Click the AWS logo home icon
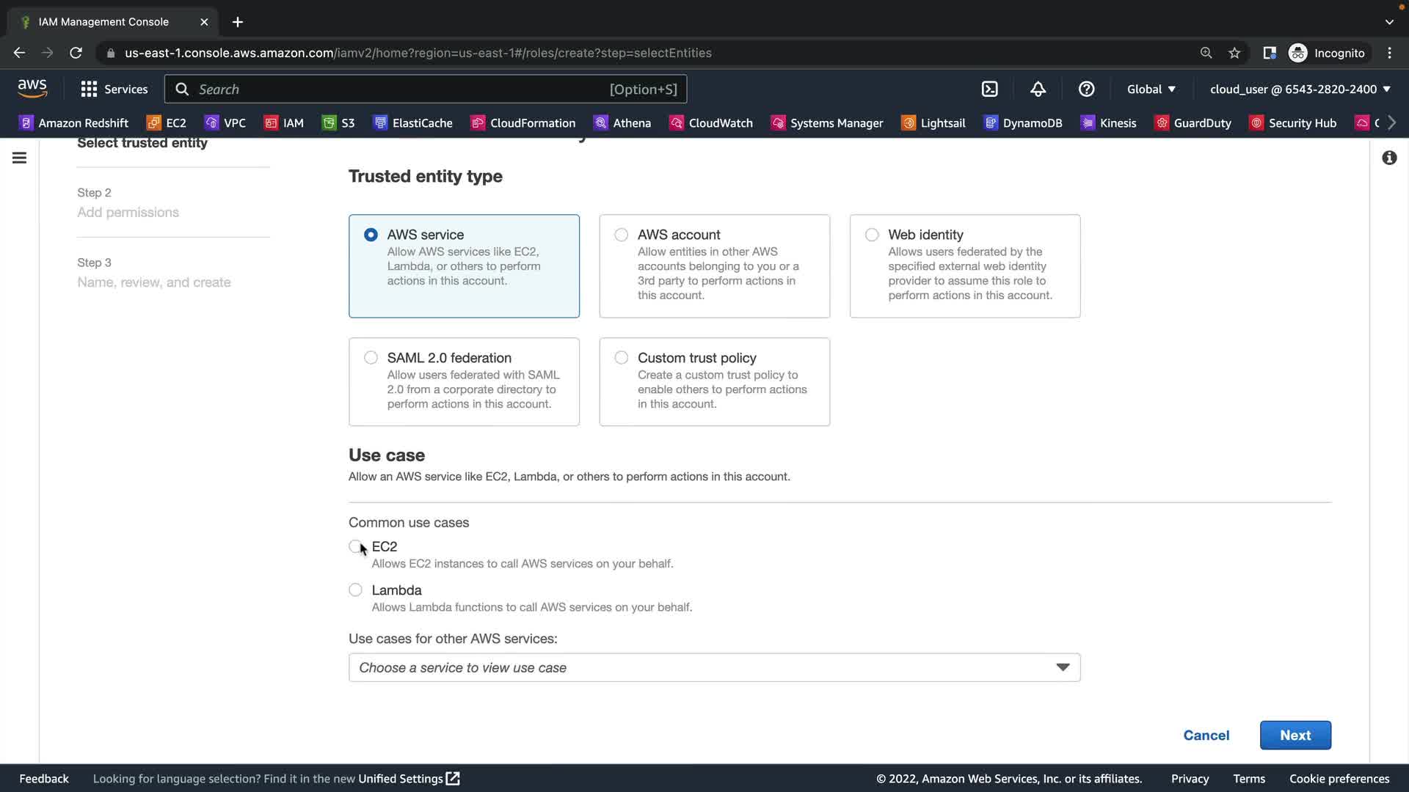Image resolution: width=1409 pixels, height=792 pixels. tap(32, 89)
